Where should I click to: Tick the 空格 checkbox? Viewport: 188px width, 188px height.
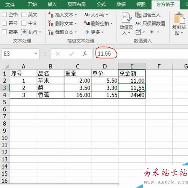(4, 15)
